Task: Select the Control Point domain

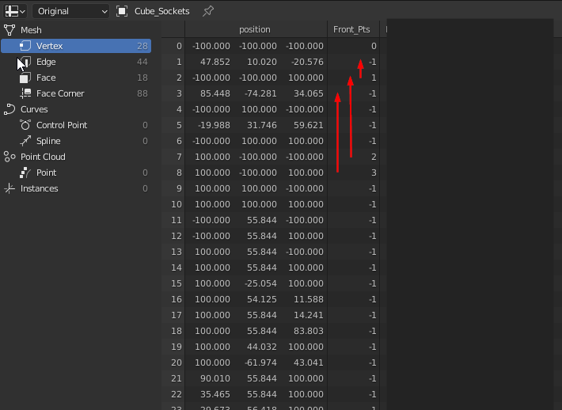Action: point(76,125)
